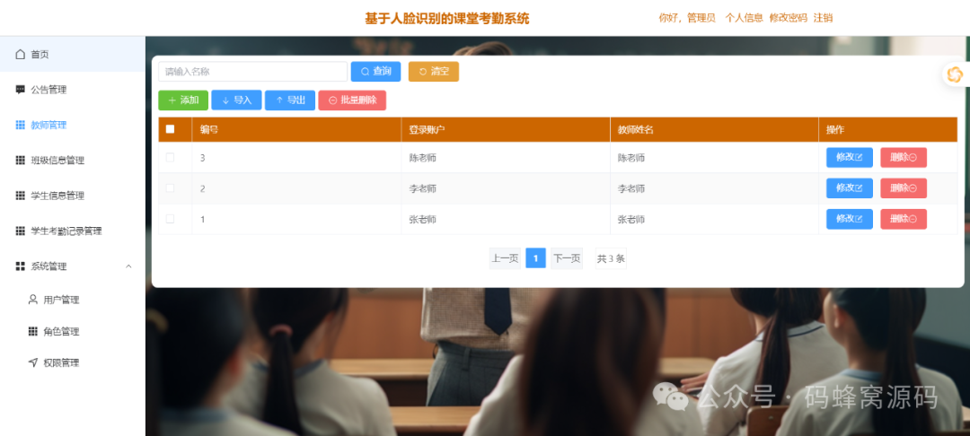Click the 编号 column header
This screenshot has width=970, height=436.
pyautogui.click(x=296, y=130)
